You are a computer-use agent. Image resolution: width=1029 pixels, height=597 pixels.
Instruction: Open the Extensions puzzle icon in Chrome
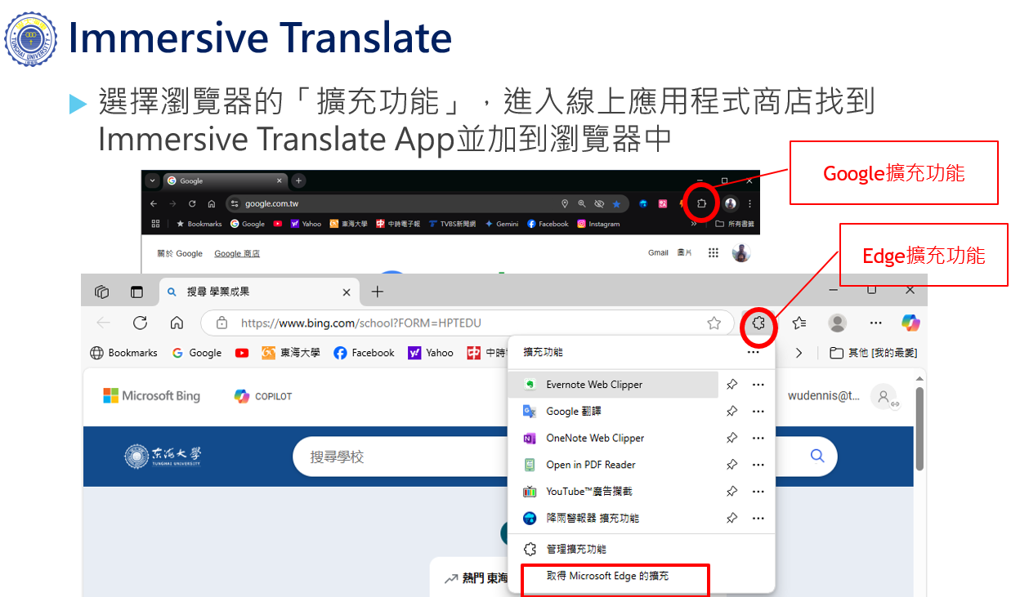pos(701,203)
